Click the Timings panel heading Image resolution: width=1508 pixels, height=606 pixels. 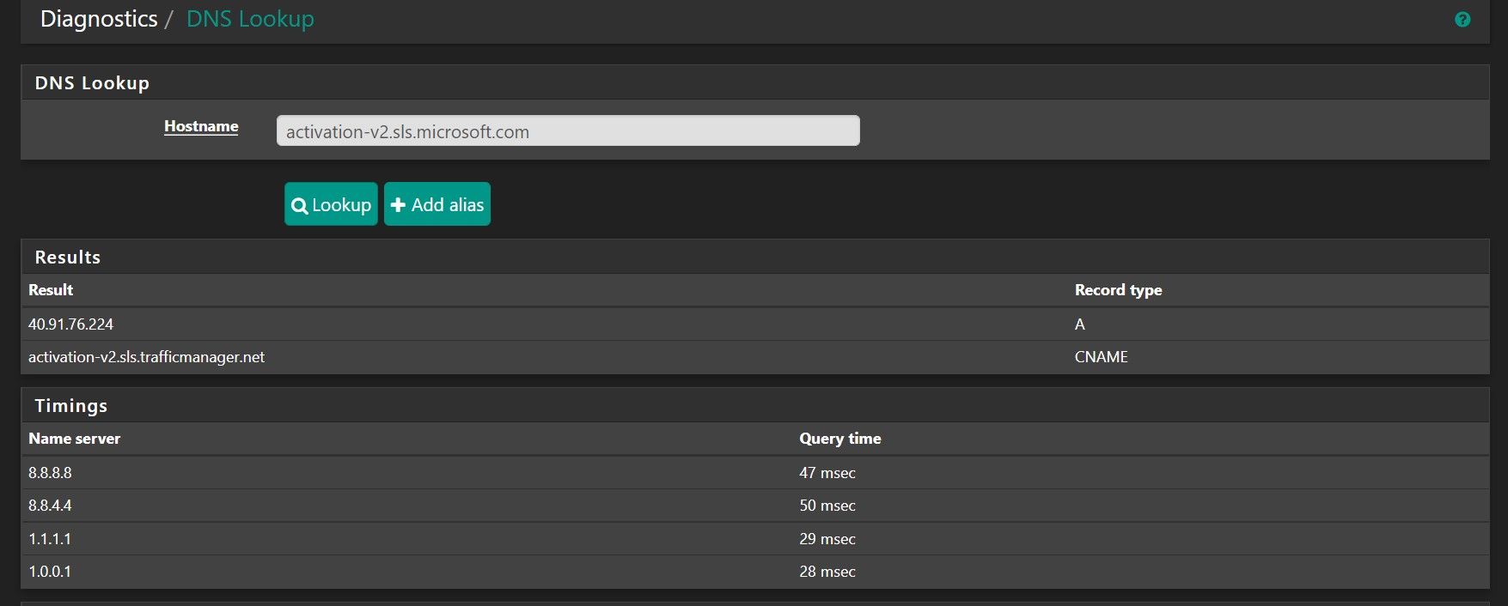pos(70,406)
